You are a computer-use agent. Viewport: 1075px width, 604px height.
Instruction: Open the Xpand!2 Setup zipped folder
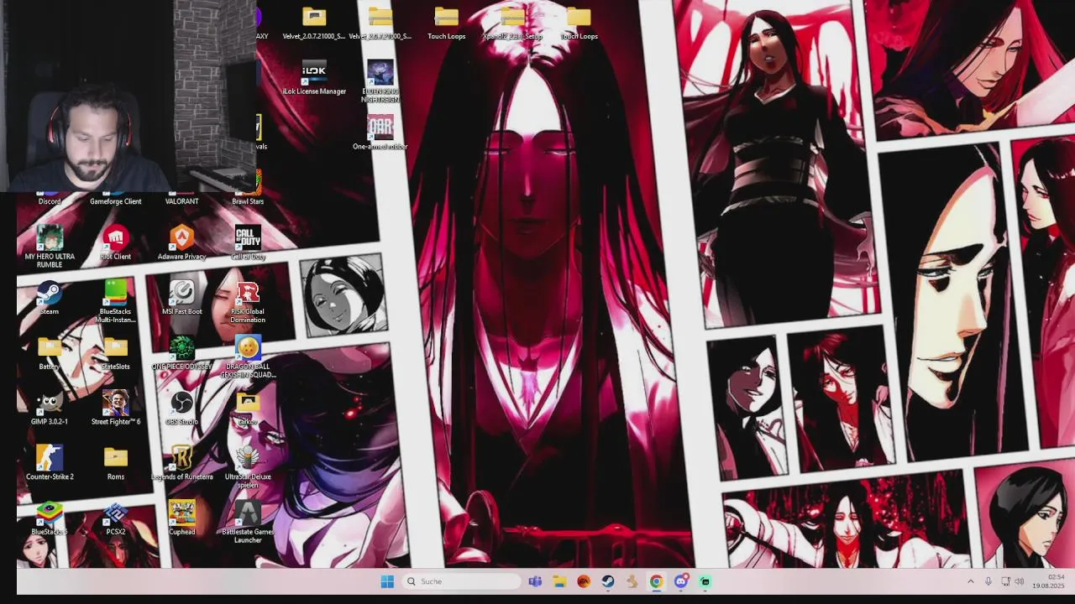pyautogui.click(x=512, y=23)
